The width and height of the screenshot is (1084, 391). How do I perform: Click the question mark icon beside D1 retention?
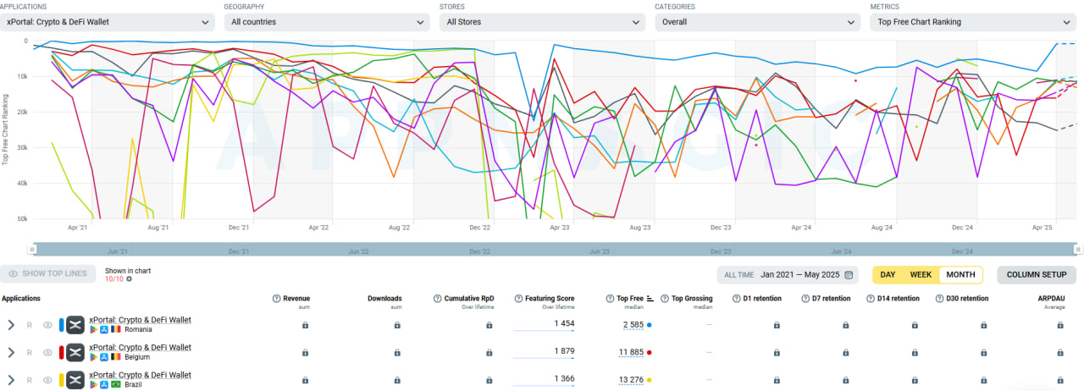(x=736, y=299)
